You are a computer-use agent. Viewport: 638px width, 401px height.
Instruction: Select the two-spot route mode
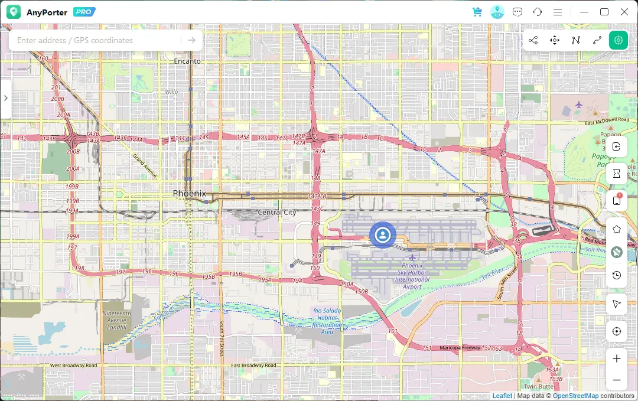click(x=597, y=40)
